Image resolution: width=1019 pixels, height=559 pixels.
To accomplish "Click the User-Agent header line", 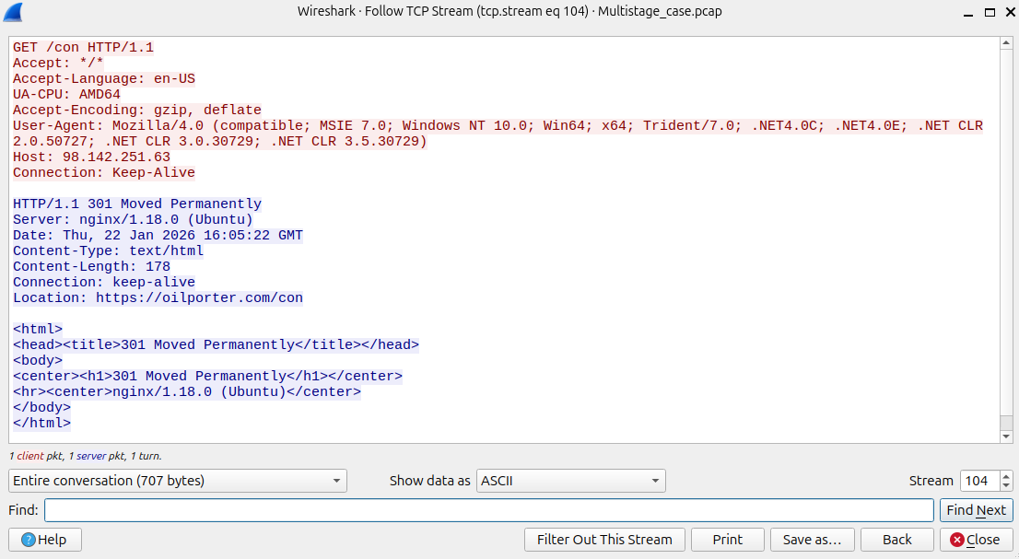I will [x=498, y=134].
